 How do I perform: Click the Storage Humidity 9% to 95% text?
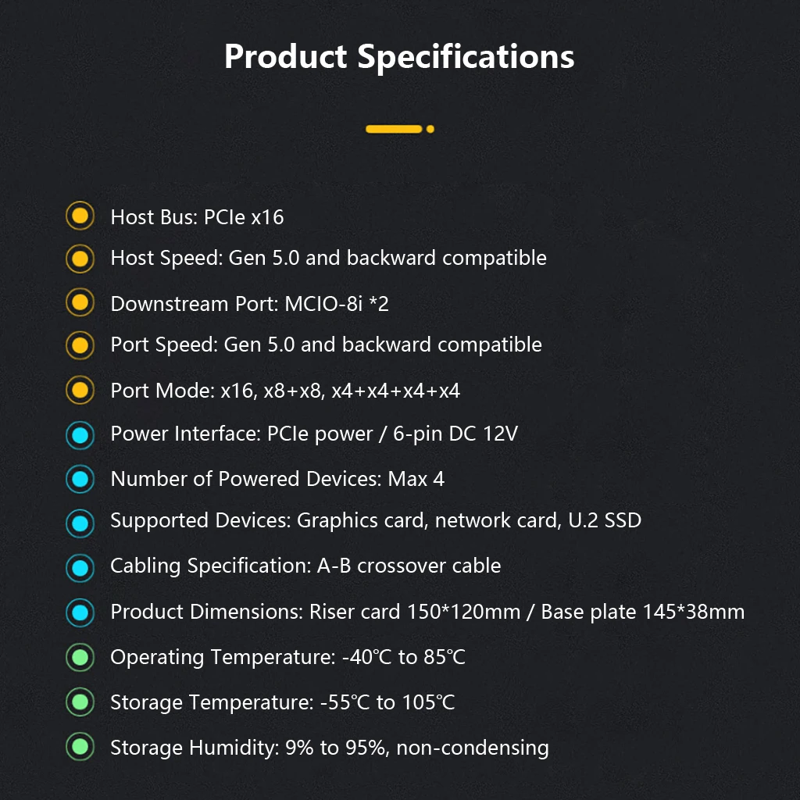point(330,748)
